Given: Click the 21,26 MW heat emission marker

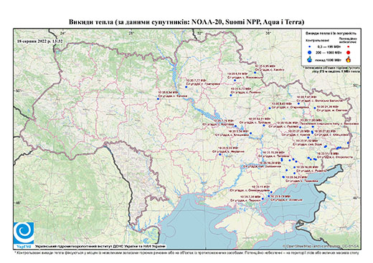Looking at the screenshot, I should point(315,108).
